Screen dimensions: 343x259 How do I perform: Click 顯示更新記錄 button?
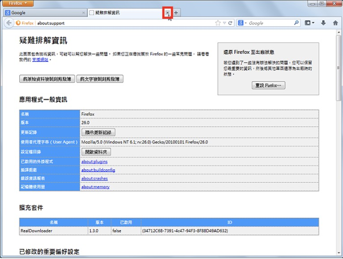[x=99, y=133]
